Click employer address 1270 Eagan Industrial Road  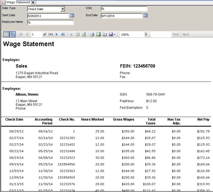pos(37,73)
